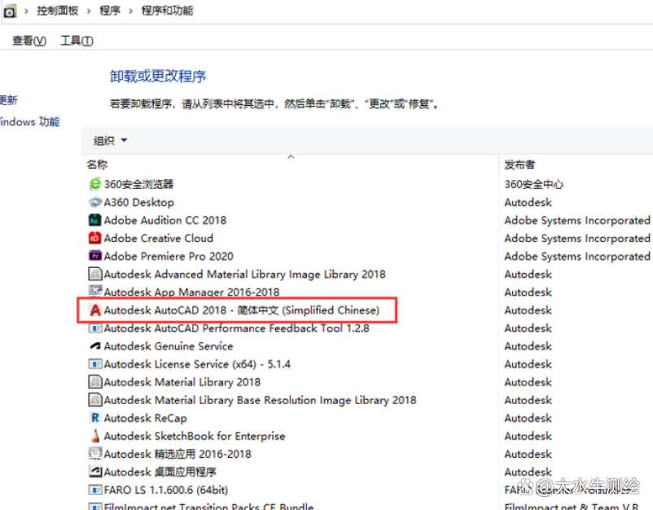653x510 pixels.
Task: Select the Adobe Creative Cloud entry
Action: pos(158,238)
